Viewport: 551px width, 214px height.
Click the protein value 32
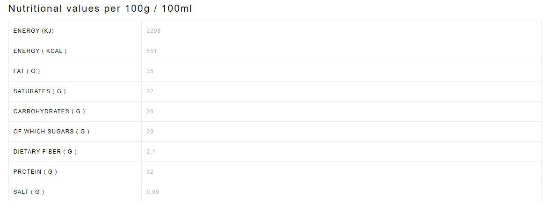[x=150, y=172]
